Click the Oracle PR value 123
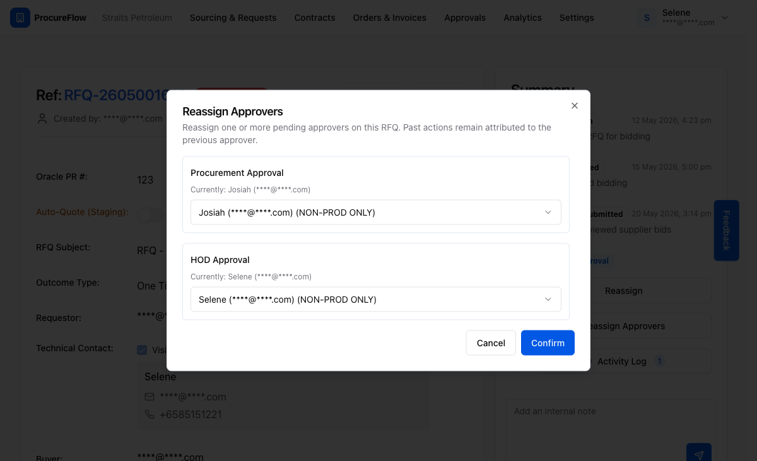 tap(145, 180)
